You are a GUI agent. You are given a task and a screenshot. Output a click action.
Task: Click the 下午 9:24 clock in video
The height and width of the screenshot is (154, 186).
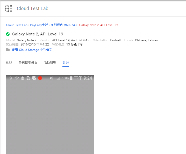tap(83, 78)
